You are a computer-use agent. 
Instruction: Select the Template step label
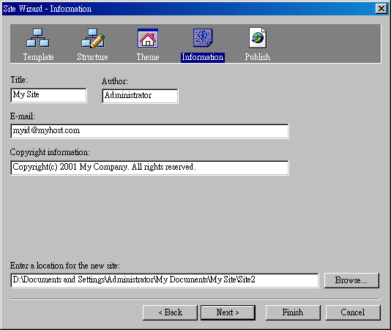pos(38,57)
